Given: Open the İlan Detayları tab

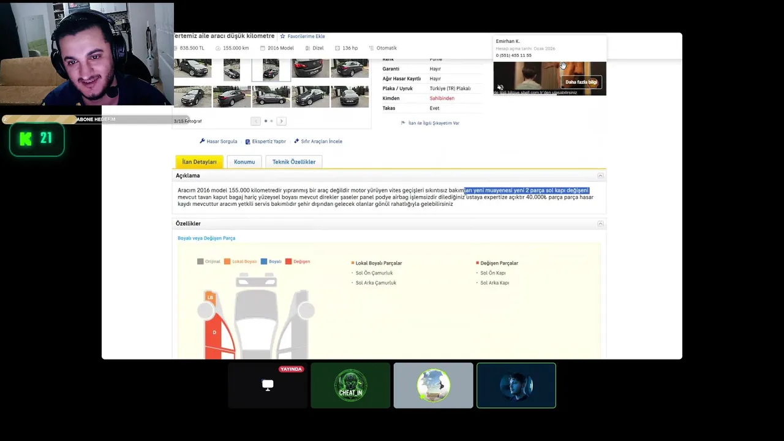Looking at the screenshot, I should coord(199,162).
